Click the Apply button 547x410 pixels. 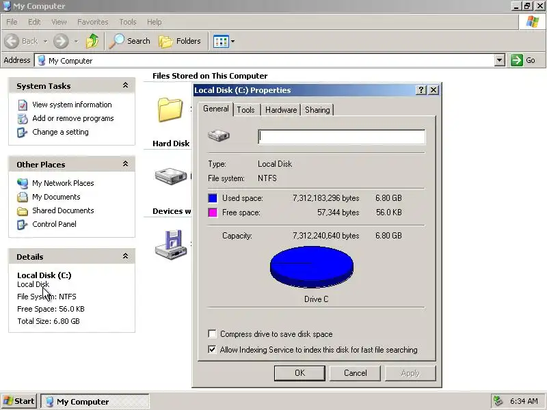coord(410,373)
